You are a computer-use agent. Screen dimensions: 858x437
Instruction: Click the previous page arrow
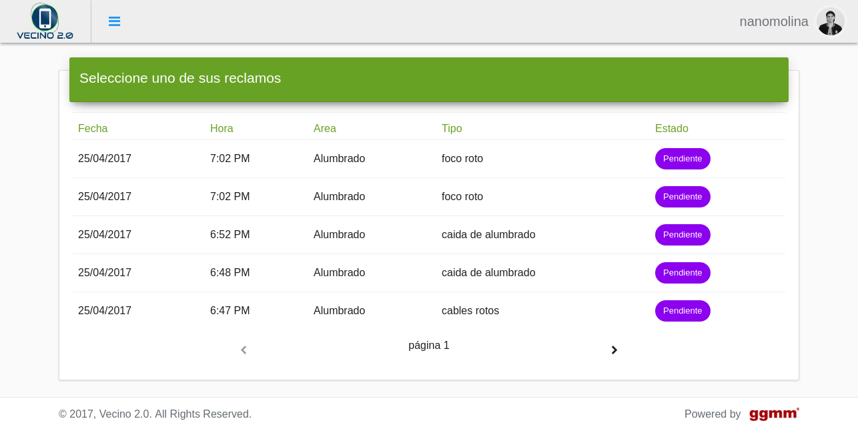(244, 350)
